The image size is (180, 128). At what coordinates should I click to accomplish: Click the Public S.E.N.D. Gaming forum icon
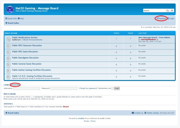coord(8,77)
